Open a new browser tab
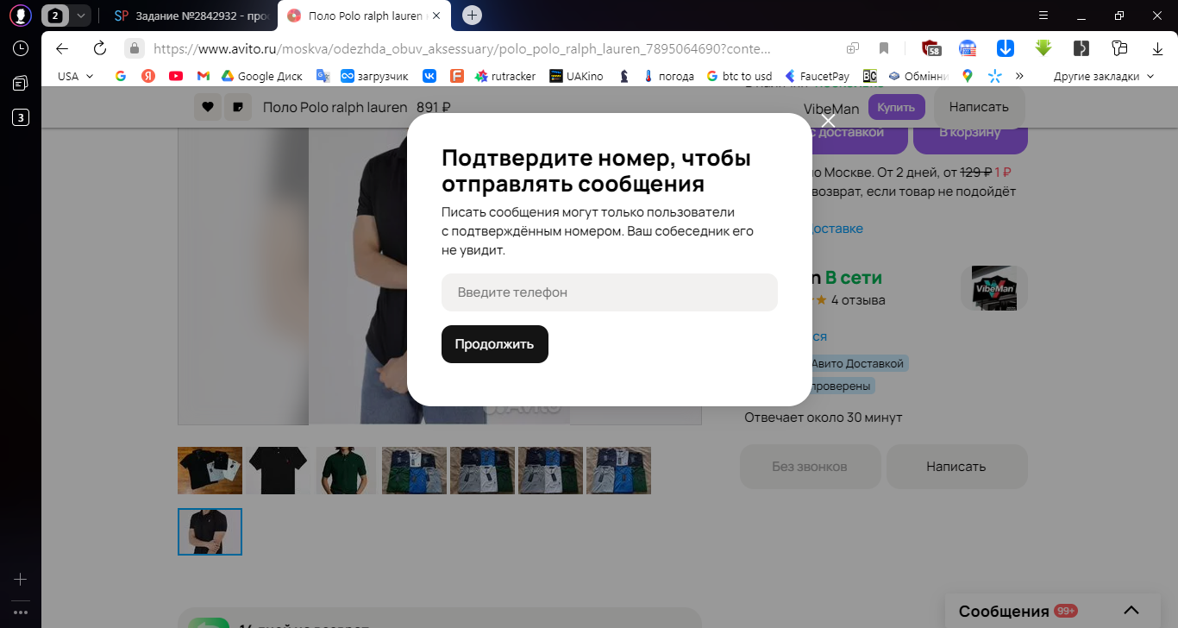Viewport: 1178px width, 628px height. [472, 16]
